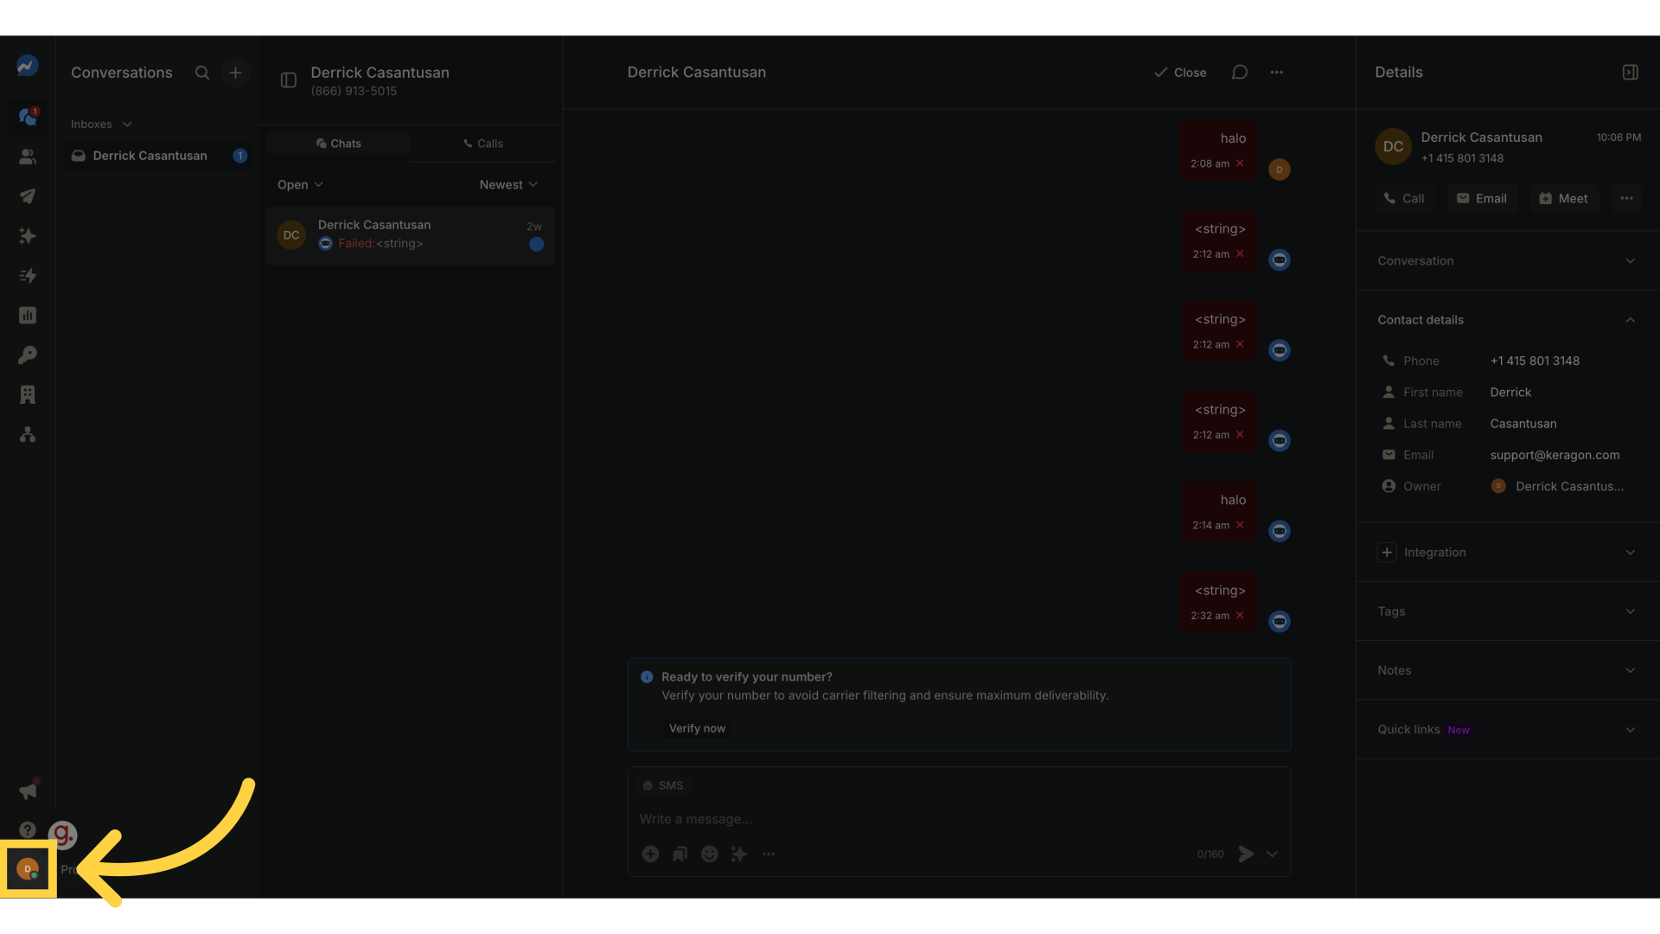Open the Newest sort dropdown
Screen dimensions: 1660x934
point(508,185)
